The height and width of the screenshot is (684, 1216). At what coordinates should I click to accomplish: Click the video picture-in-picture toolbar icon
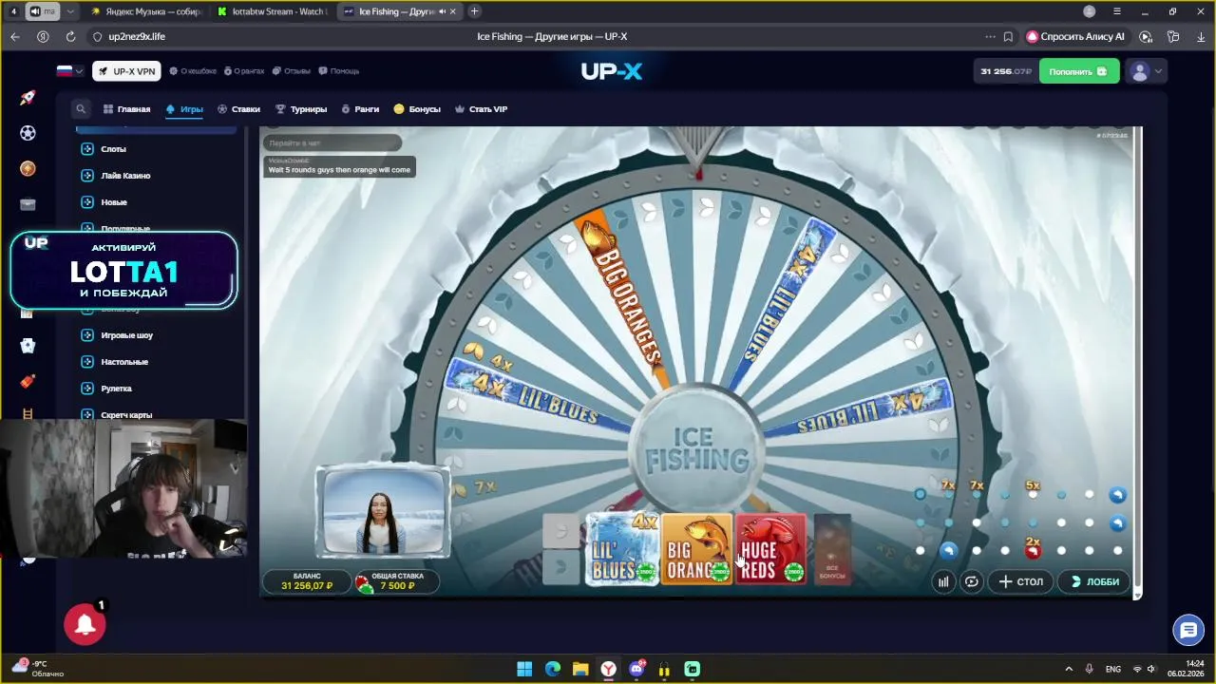tap(1146, 36)
